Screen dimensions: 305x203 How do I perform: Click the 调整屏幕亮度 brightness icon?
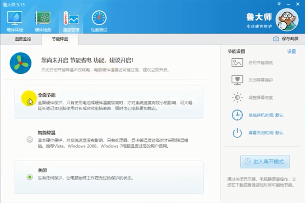pos(237,97)
